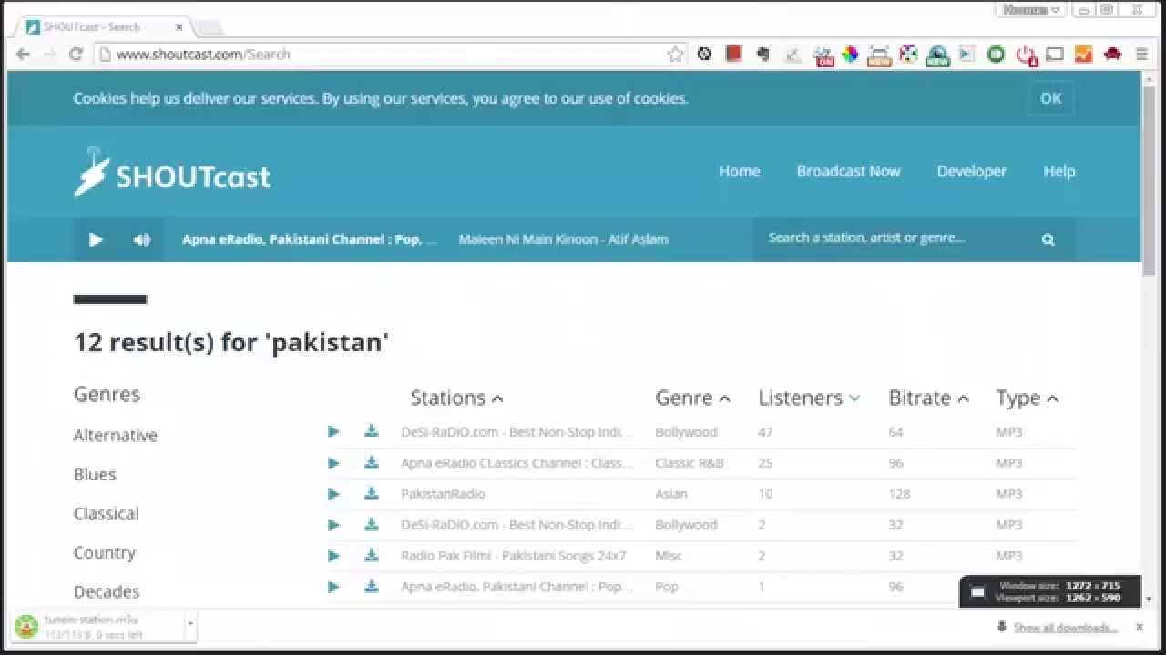Open the Home page

[739, 171]
